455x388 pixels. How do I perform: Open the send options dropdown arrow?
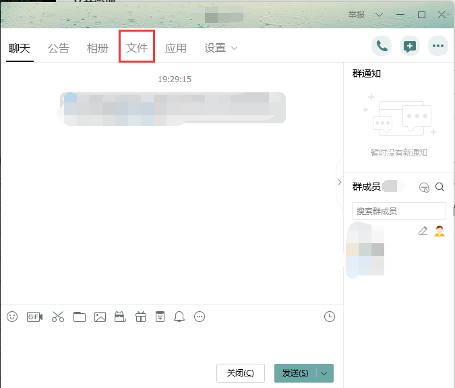(324, 373)
